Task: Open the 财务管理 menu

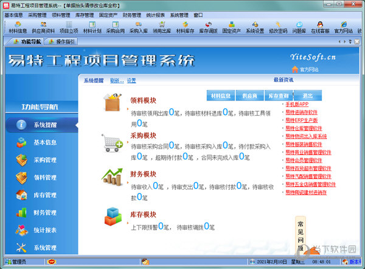Action: (132, 15)
